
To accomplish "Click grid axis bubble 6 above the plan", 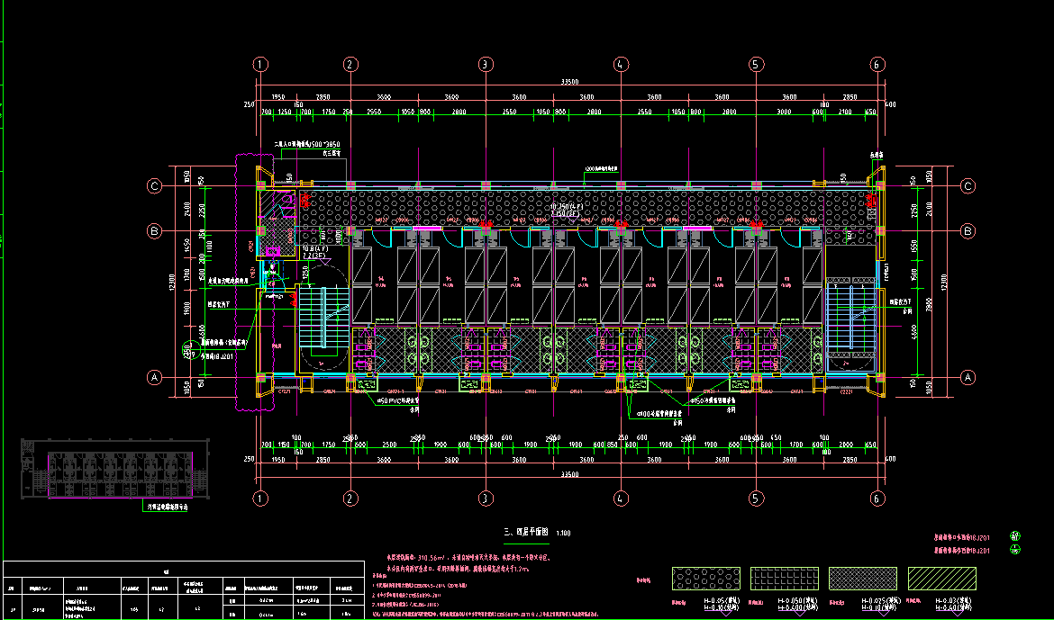I will [878, 64].
